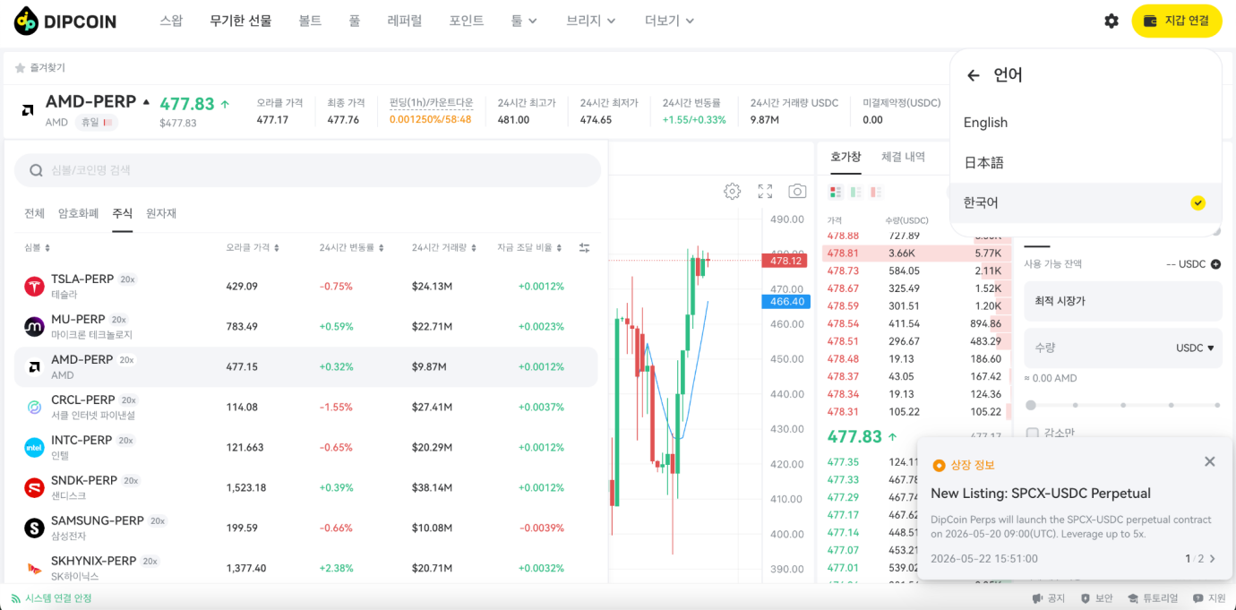The image size is (1236, 610).
Task: Open 지원 support in footer
Action: 1209,598
